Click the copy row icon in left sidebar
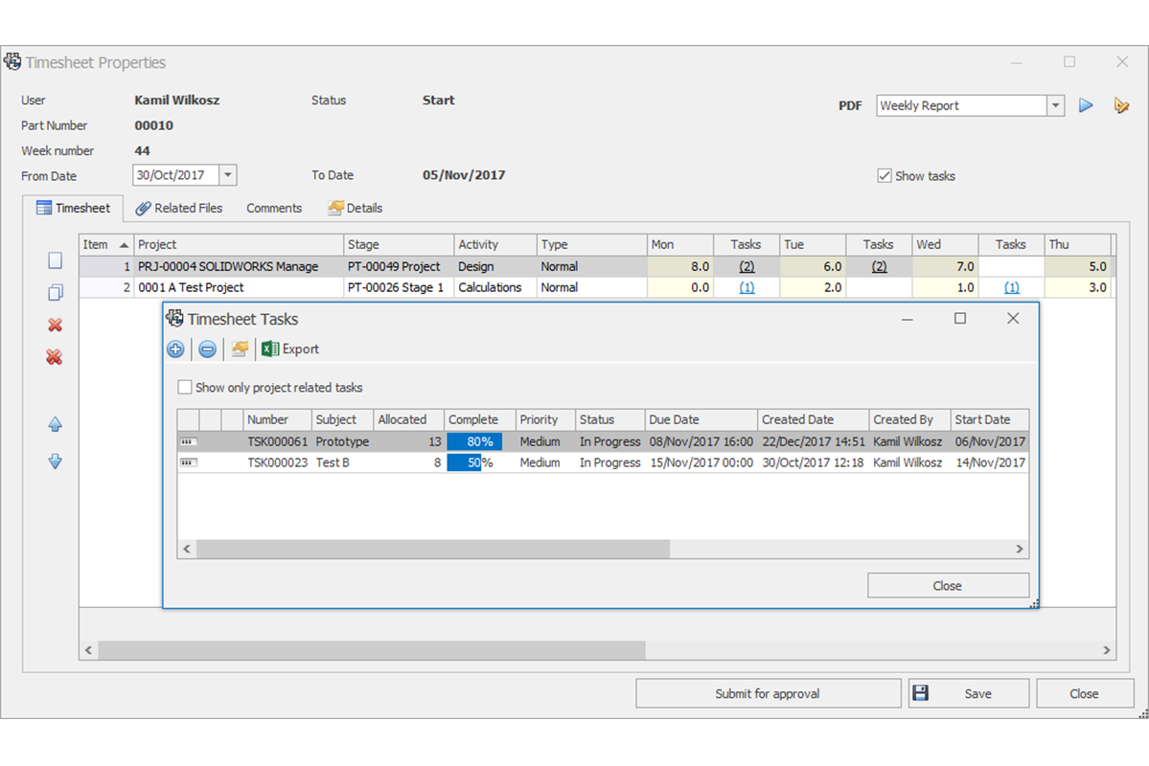1149x766 pixels. (x=55, y=292)
